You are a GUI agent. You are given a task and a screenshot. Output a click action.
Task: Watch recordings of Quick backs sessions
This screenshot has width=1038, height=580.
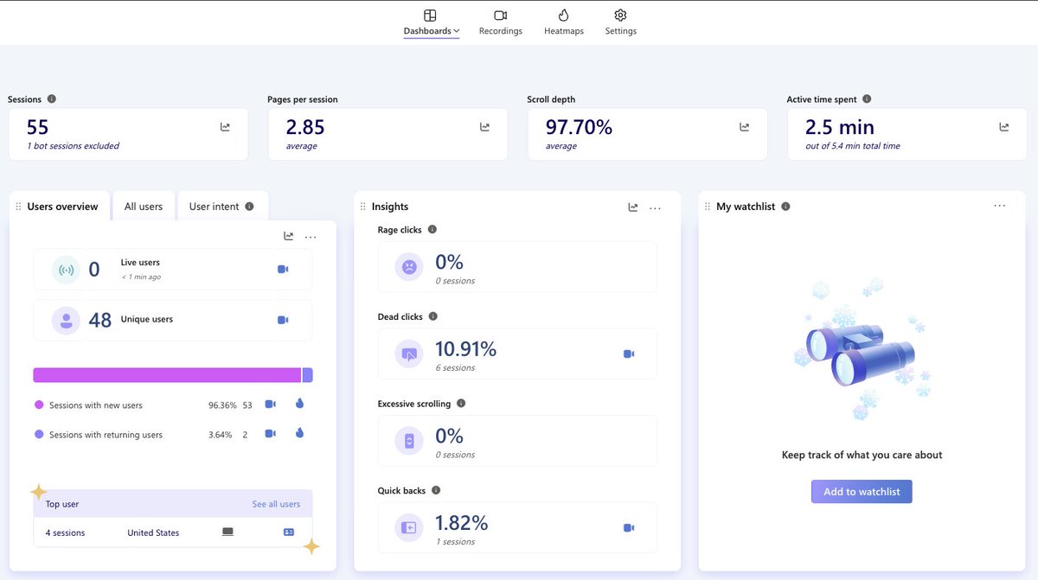point(629,528)
